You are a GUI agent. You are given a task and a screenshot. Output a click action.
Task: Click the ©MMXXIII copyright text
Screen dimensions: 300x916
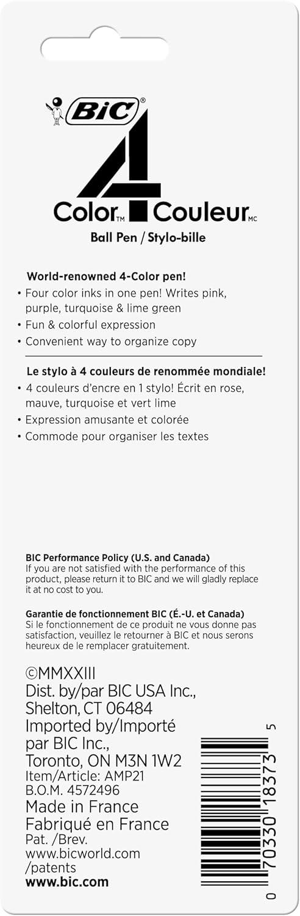pos(60,674)
